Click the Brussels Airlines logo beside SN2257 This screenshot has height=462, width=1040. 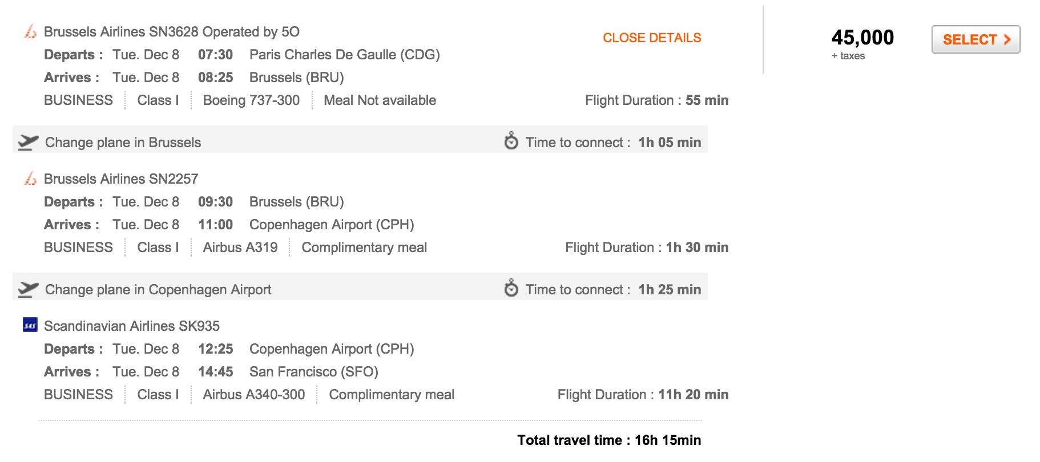pyautogui.click(x=30, y=179)
